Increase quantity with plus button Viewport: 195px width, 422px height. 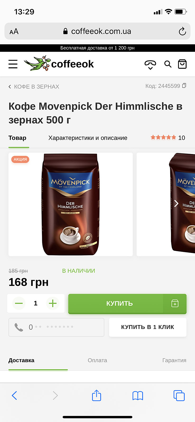point(53,303)
